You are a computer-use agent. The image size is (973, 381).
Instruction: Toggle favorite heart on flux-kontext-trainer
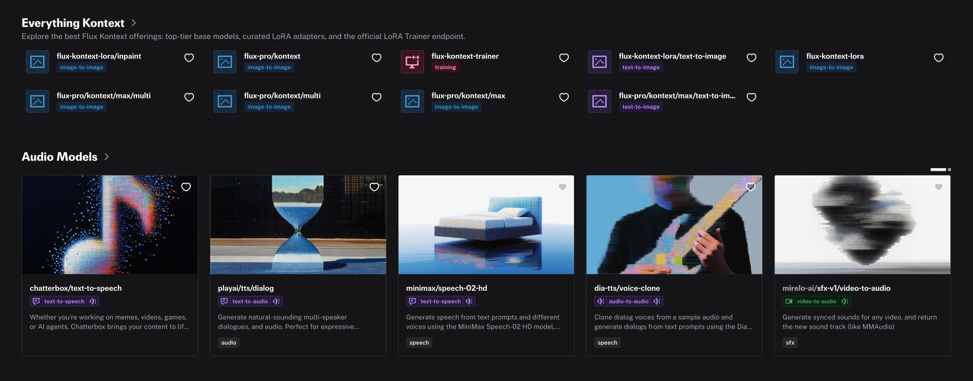click(x=564, y=58)
